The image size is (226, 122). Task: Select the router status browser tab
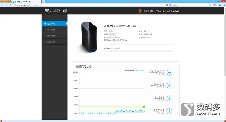pyautogui.click(x=27, y=2)
